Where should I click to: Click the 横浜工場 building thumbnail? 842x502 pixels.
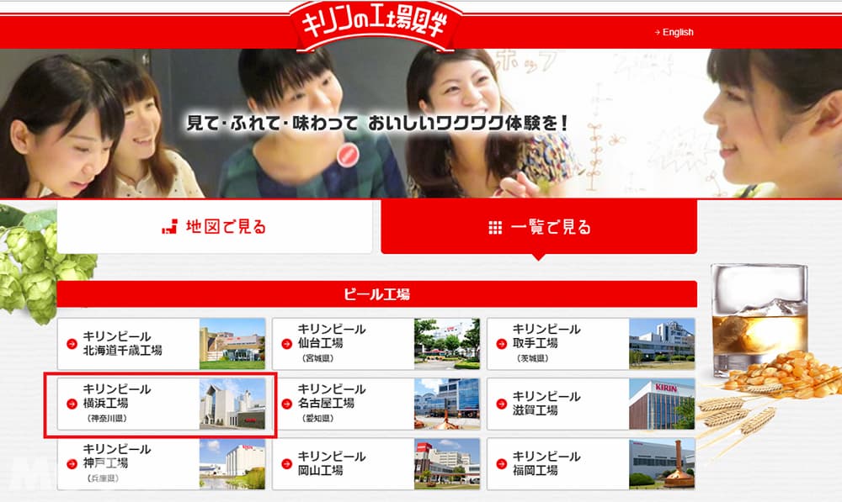point(232,404)
